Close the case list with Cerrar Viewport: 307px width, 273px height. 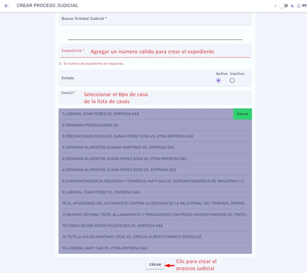coord(242,114)
